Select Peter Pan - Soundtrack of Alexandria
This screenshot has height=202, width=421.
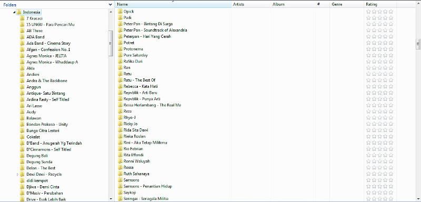[x=155, y=30]
